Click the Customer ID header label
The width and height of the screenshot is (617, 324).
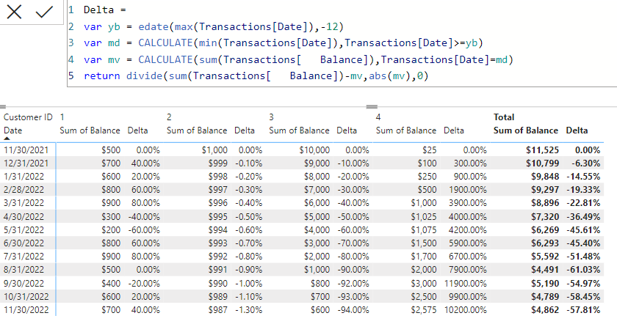pyautogui.click(x=28, y=117)
